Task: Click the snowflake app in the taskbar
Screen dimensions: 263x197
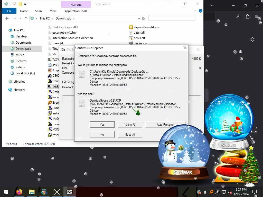Action: [x=57, y=192]
